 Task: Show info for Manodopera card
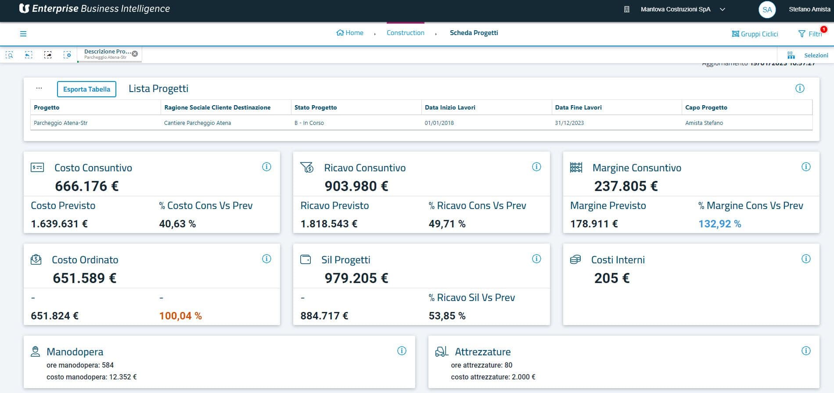(x=402, y=351)
